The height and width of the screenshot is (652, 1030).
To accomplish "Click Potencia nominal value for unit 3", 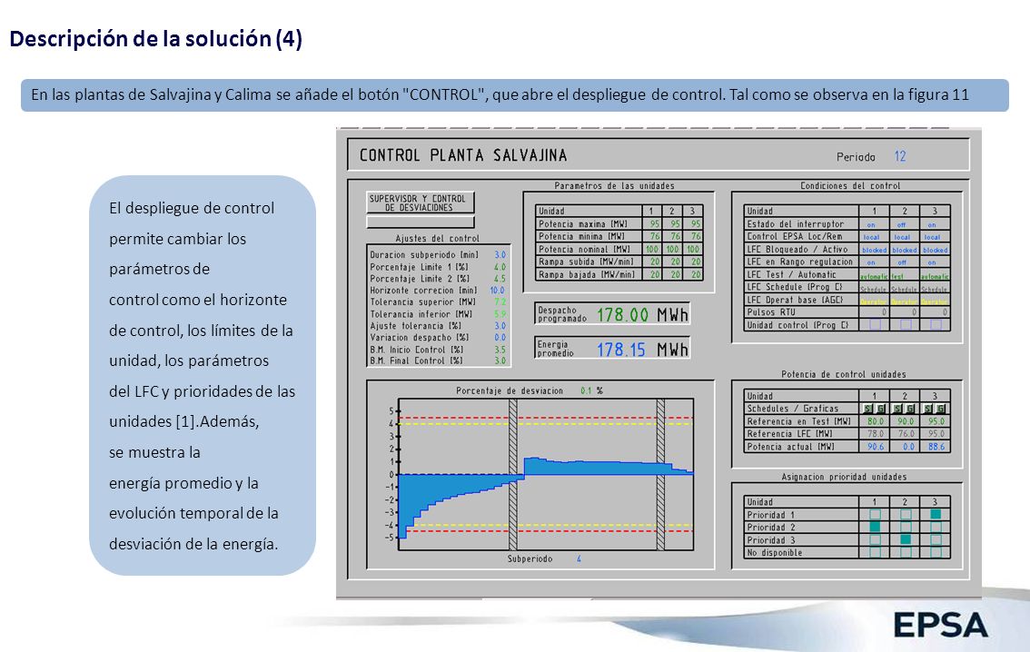I will 693,249.
